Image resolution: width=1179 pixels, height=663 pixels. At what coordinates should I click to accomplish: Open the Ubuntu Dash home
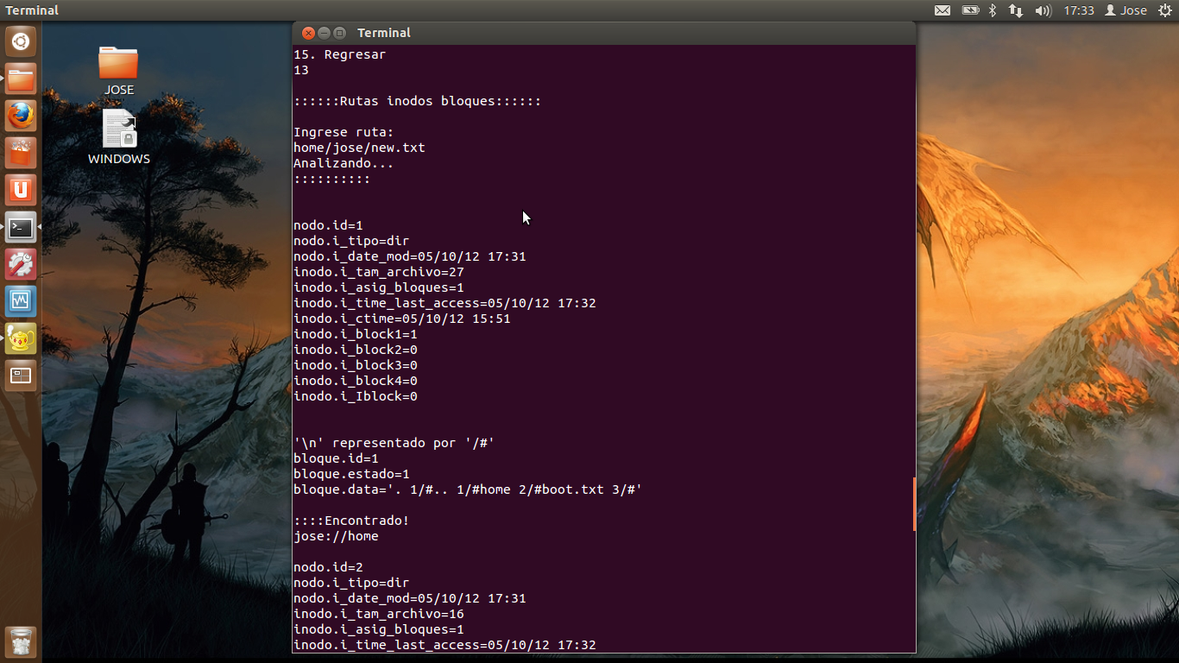[21, 41]
